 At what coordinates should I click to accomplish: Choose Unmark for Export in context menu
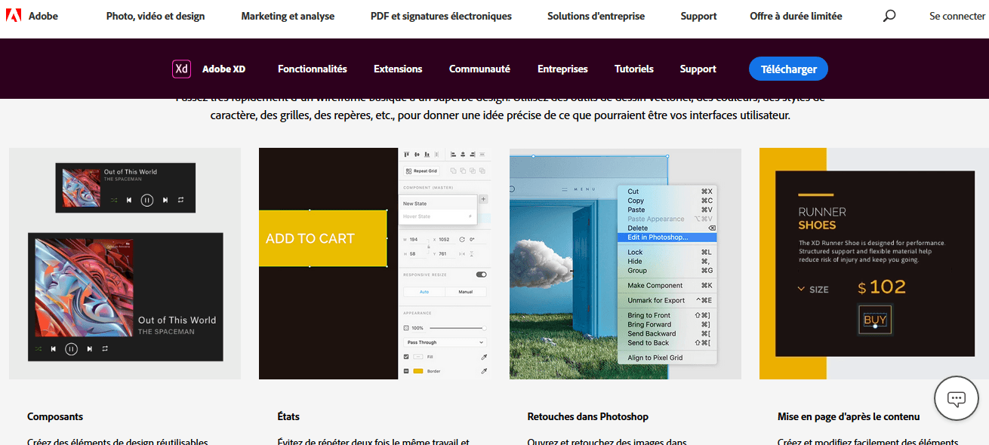pos(668,300)
